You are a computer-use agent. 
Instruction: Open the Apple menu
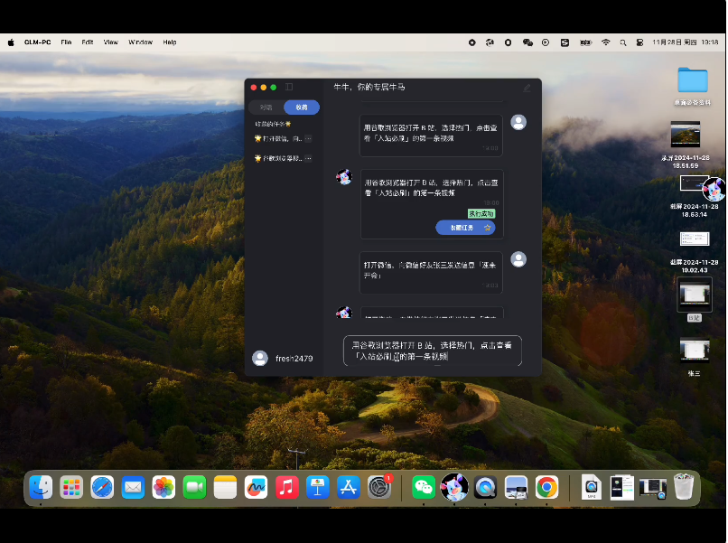point(11,42)
